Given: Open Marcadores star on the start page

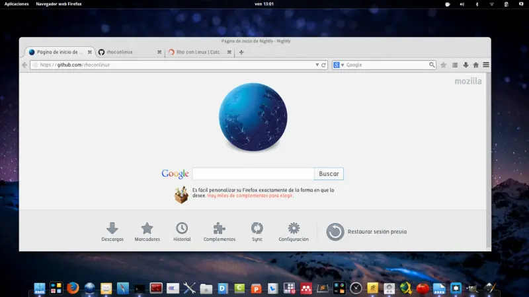Looking at the screenshot, I should [x=147, y=232].
